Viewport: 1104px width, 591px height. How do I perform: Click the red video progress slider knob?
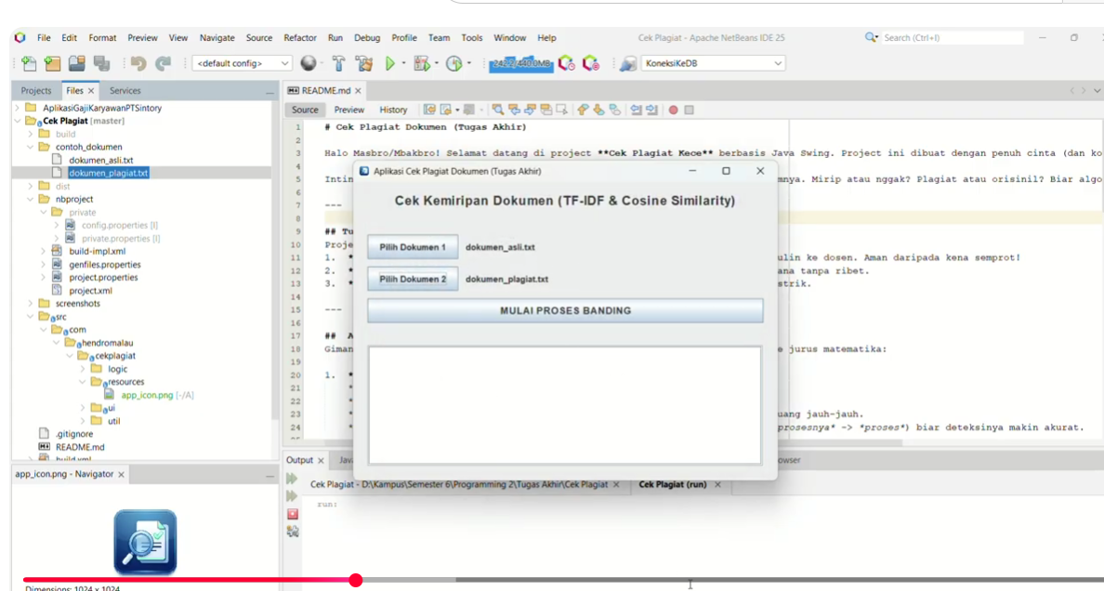[x=355, y=580]
